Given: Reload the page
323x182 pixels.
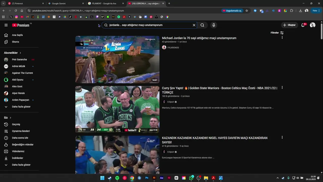Looking at the screenshot, I should [16, 11].
